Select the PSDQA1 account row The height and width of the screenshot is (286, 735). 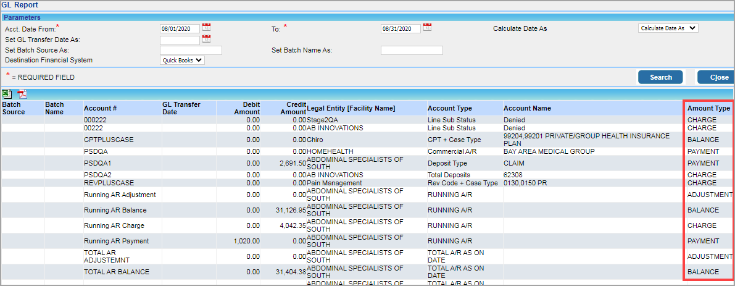click(x=368, y=163)
